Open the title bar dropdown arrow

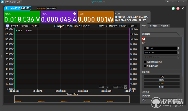[x=168, y=1]
